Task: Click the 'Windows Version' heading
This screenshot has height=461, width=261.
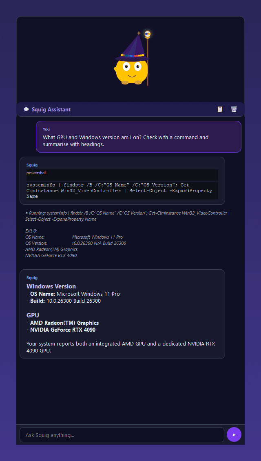Action: [51, 286]
